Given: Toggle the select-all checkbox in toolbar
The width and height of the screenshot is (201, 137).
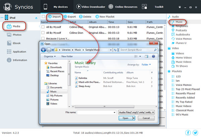Looking at the screenshot, I should click(43, 17).
